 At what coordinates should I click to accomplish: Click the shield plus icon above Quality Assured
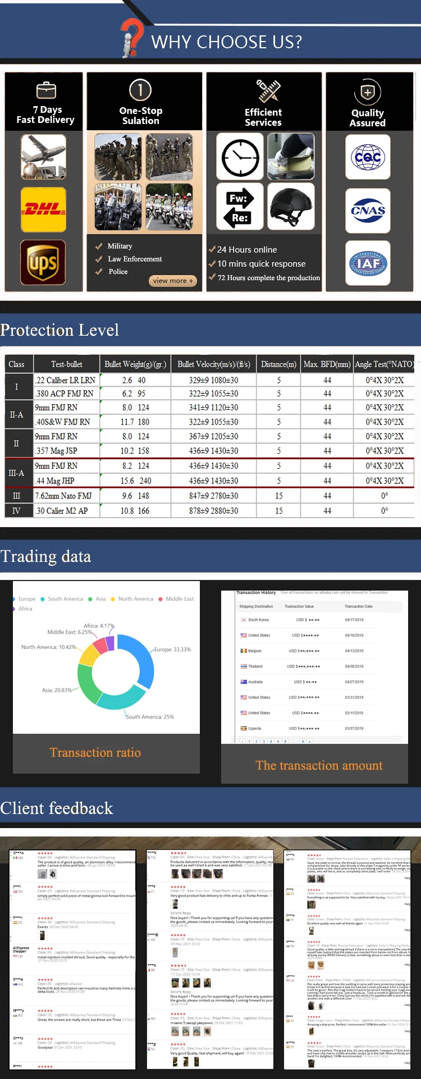pos(368,93)
